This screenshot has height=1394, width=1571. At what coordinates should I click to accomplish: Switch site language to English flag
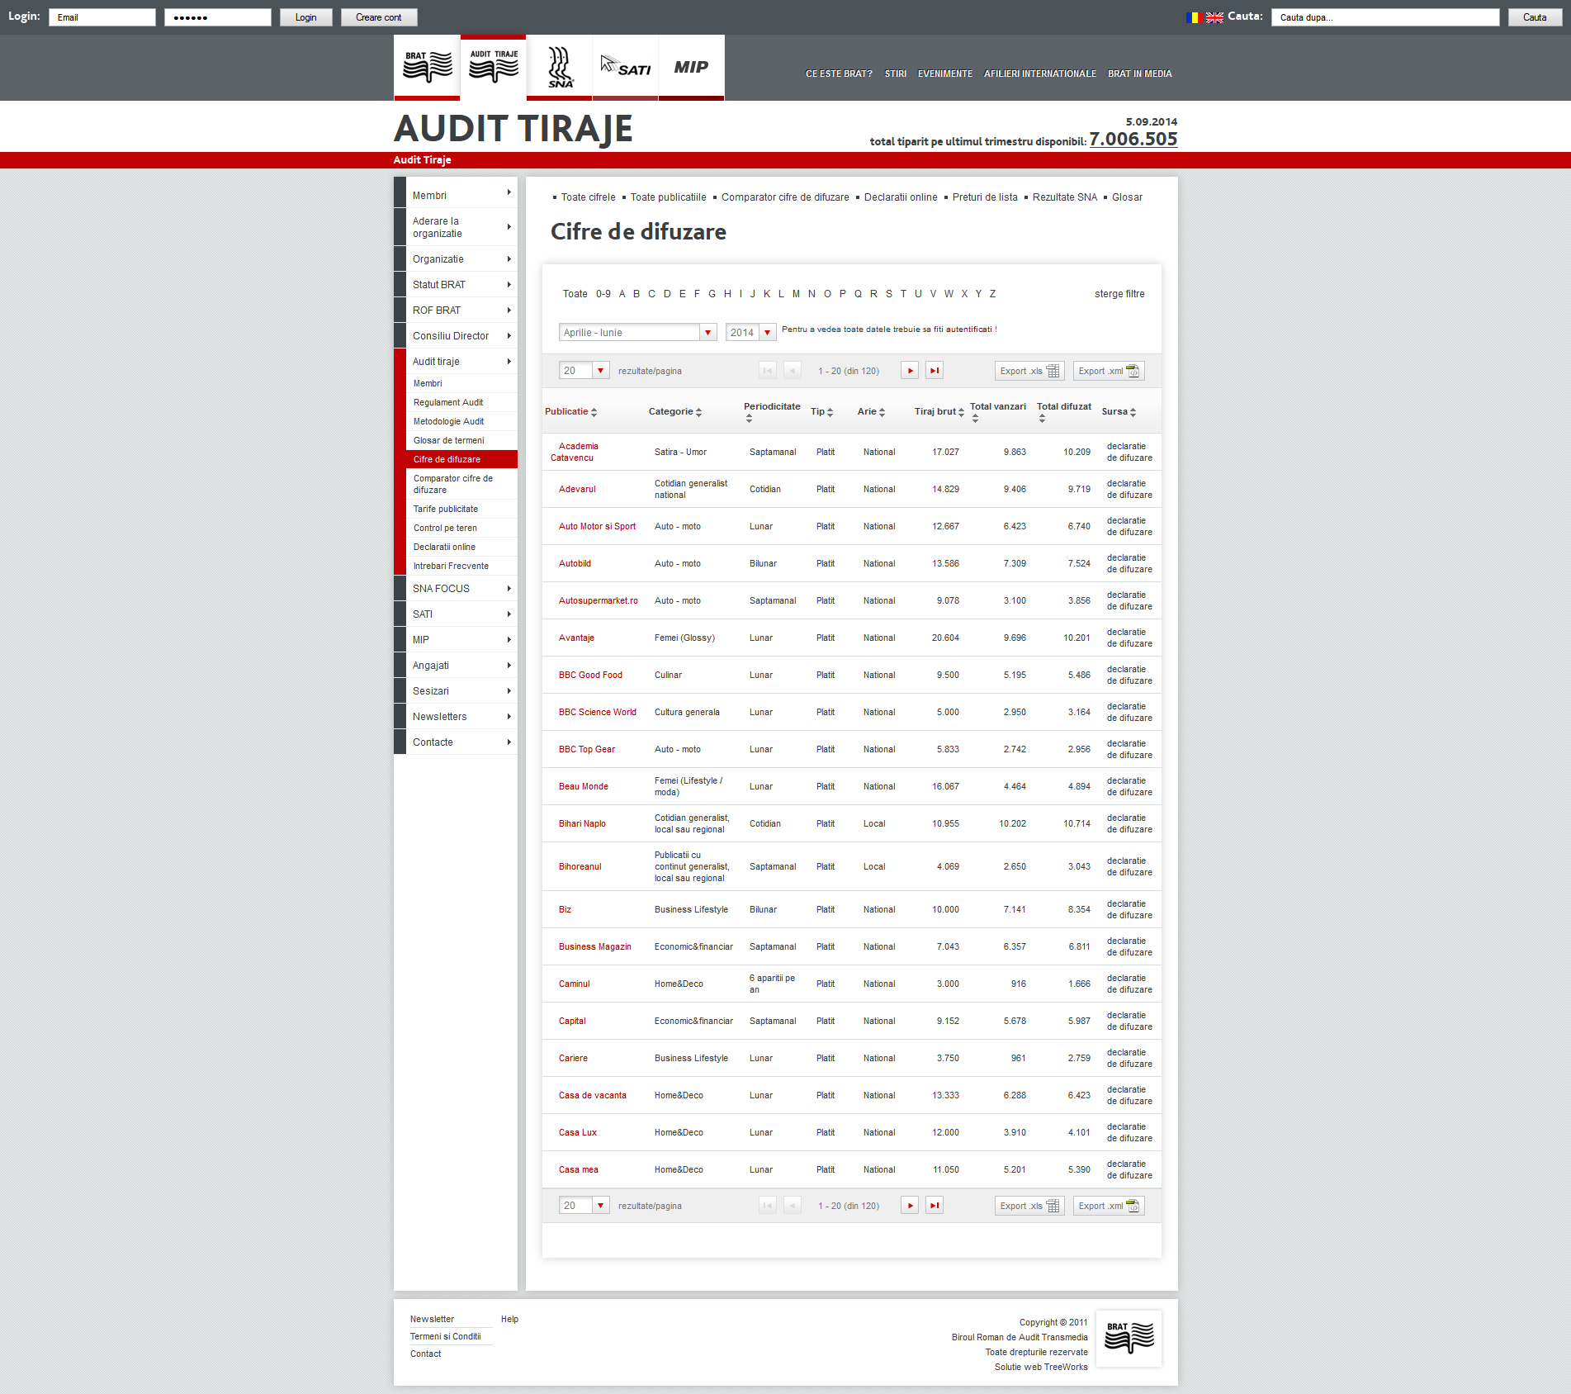1214,17
